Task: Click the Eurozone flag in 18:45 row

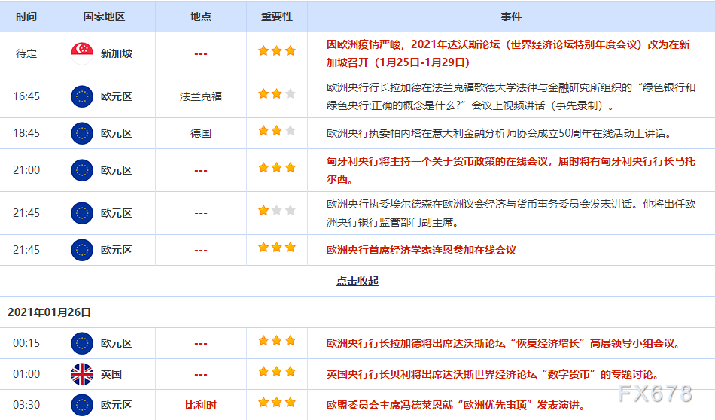Action: (x=81, y=133)
